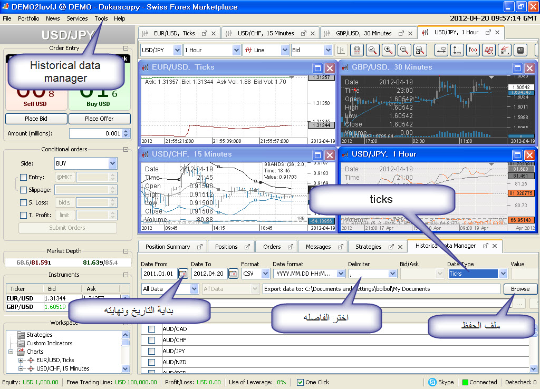Zoom in on the chart
Viewport: 540px width, 389px height.
pos(389,50)
